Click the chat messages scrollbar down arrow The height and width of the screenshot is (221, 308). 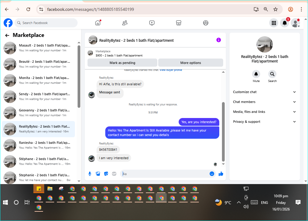click(223, 164)
